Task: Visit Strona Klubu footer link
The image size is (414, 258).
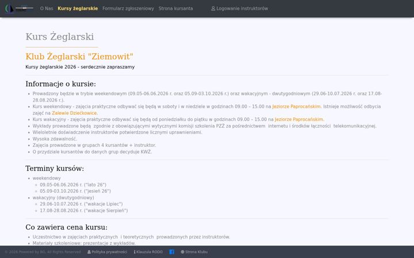Action: click(194, 252)
